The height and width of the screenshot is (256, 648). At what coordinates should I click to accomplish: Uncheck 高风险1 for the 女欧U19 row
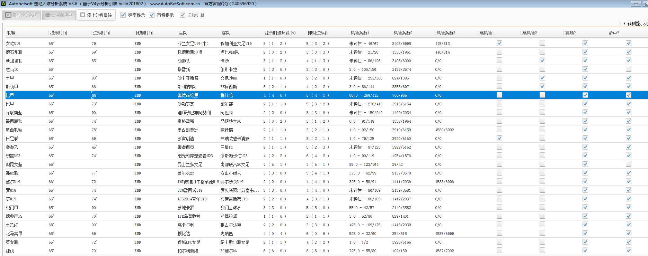coord(499,43)
